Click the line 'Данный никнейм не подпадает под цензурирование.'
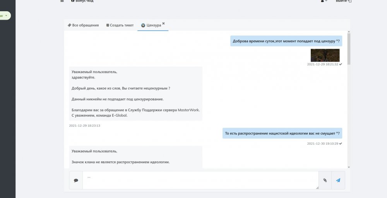 (118, 99)
